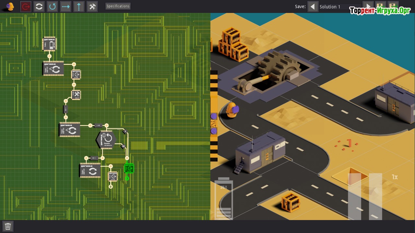Screen dimensions: 415x233
Task: Go to previous save solution
Action: (313, 7)
